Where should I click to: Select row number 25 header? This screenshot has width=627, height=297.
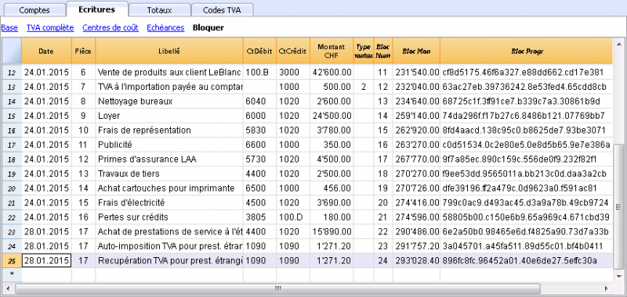12,261
